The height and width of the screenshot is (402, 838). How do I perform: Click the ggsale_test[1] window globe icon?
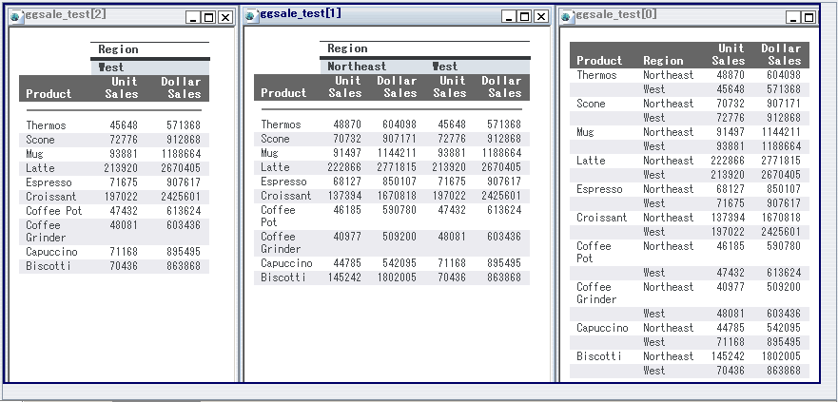(x=250, y=15)
